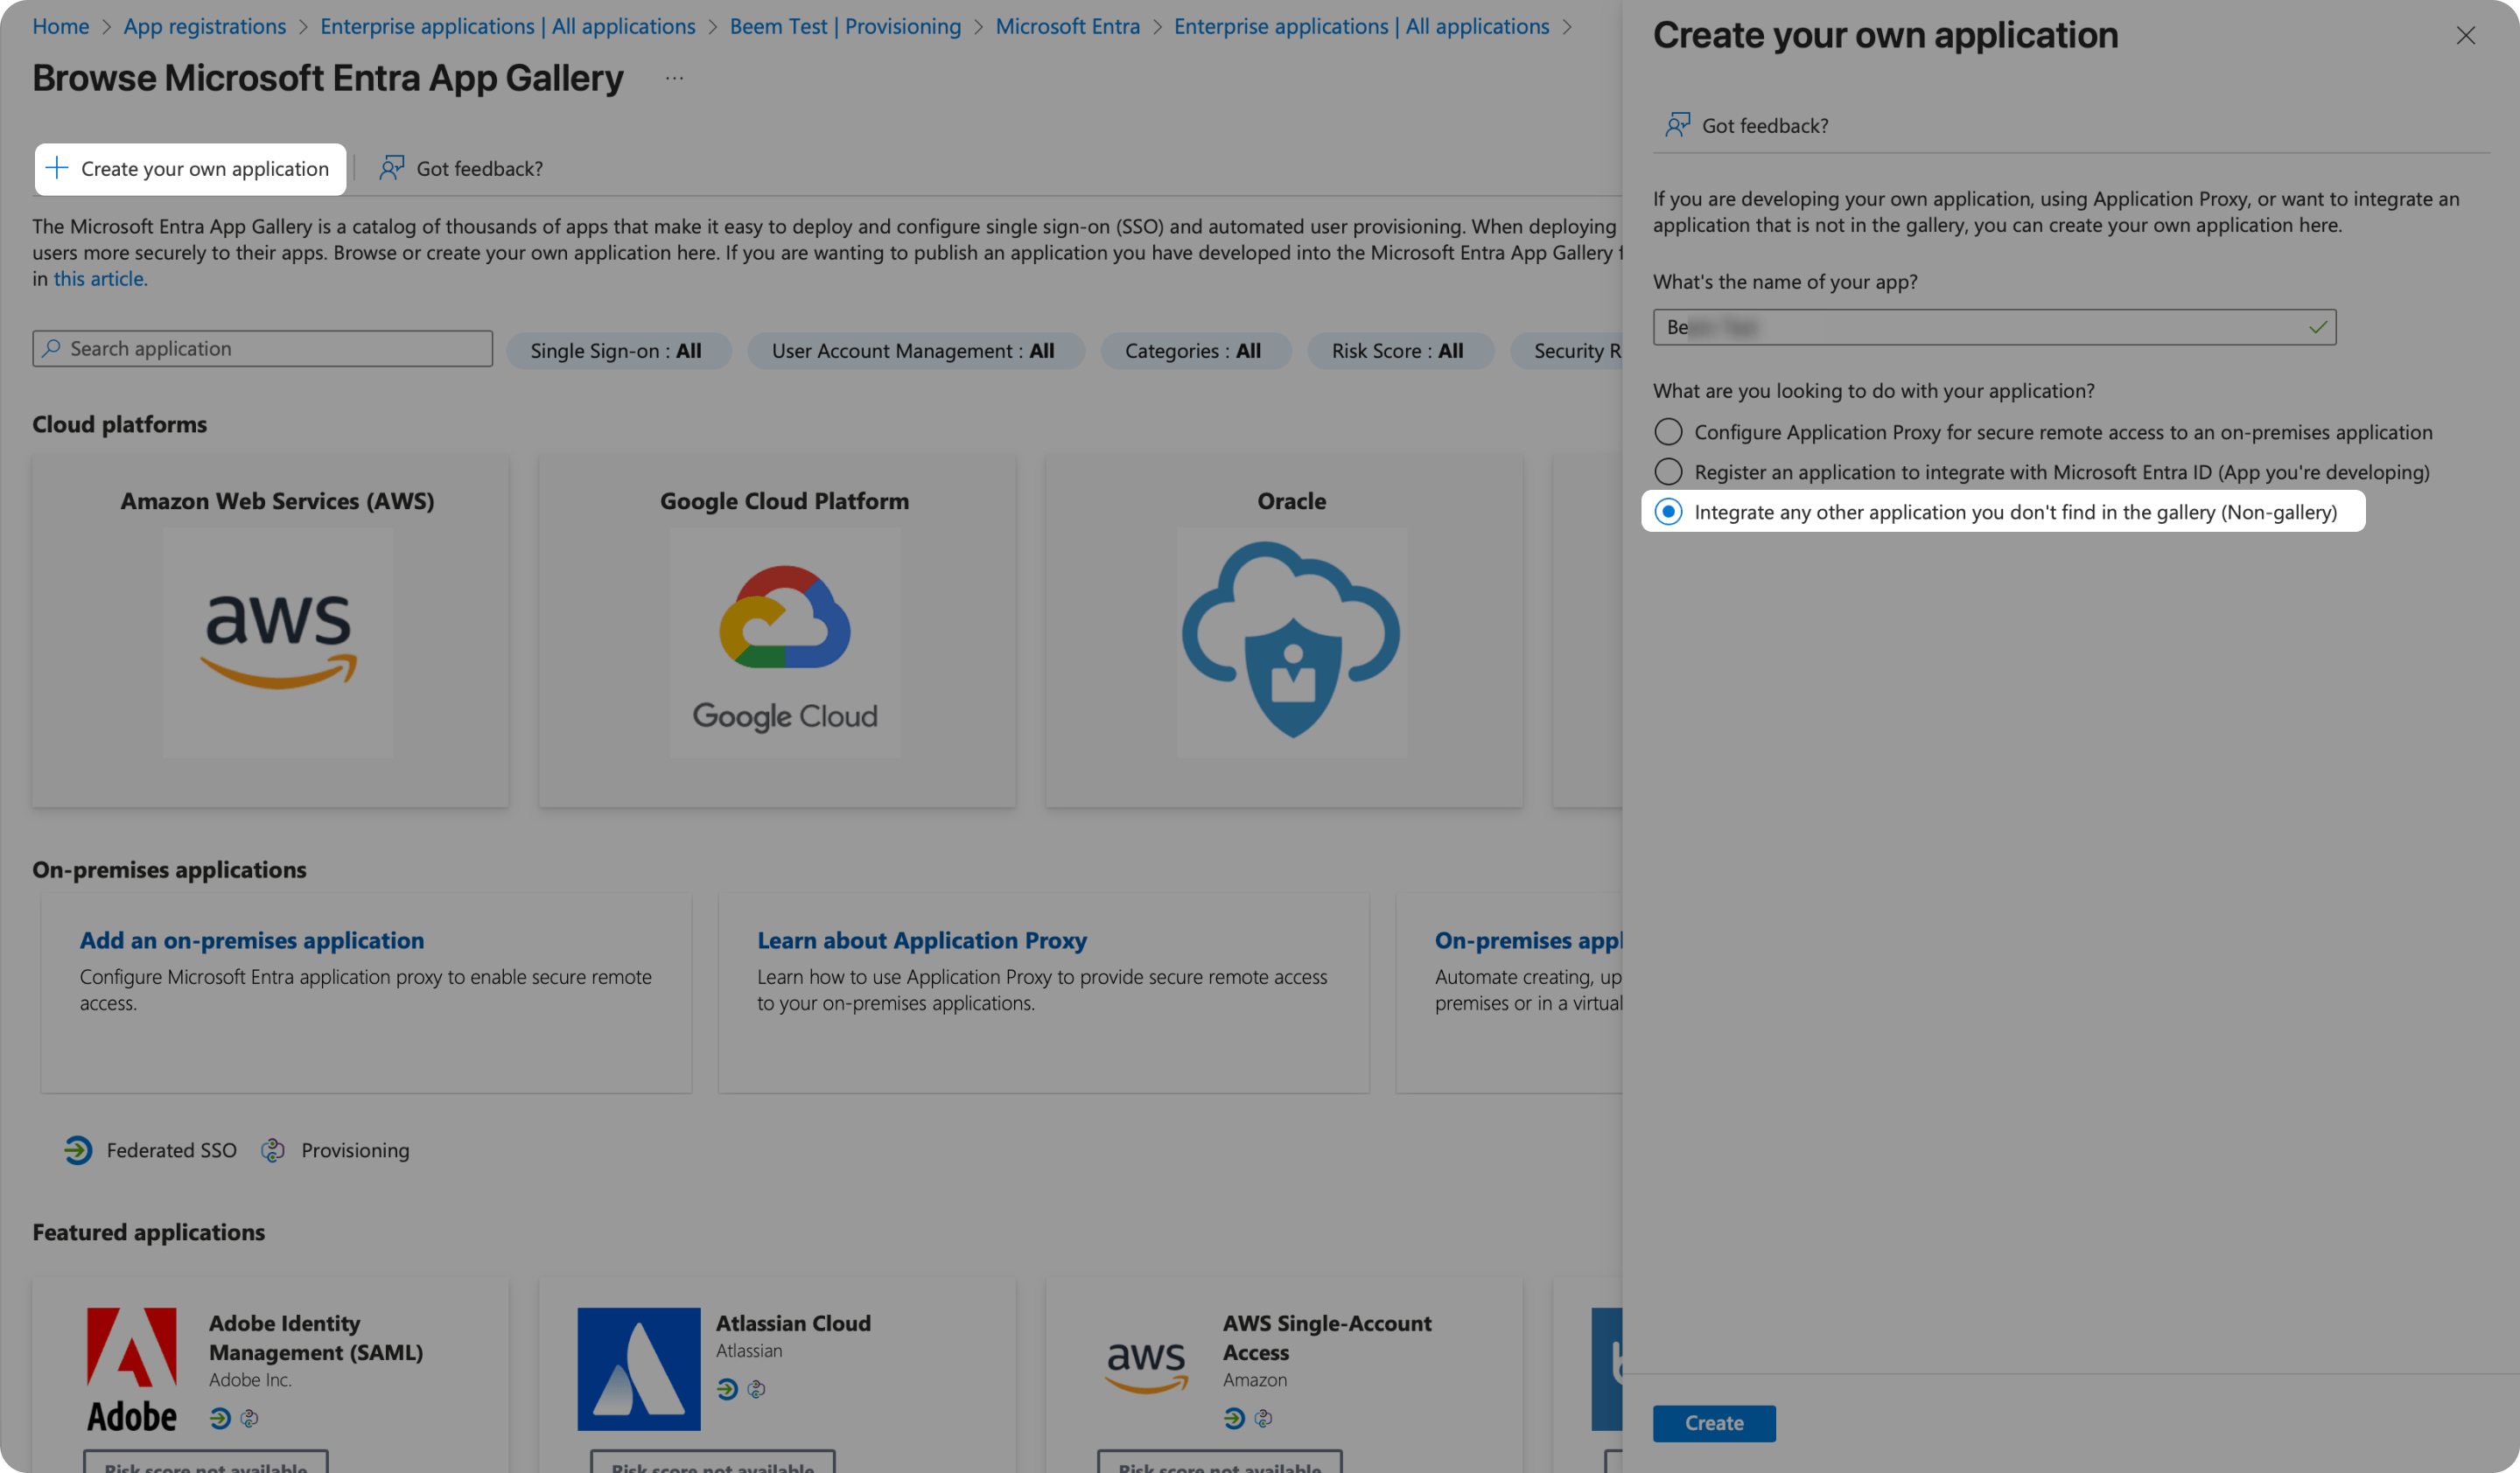Click Got feedback? in the Create application panel
2520x1473 pixels.
1765,126
